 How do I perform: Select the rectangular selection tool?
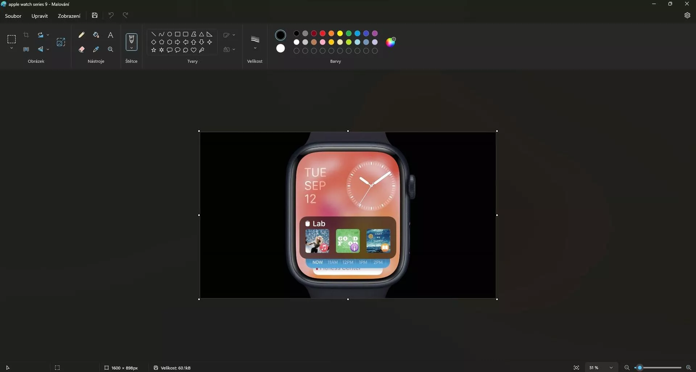click(x=12, y=39)
